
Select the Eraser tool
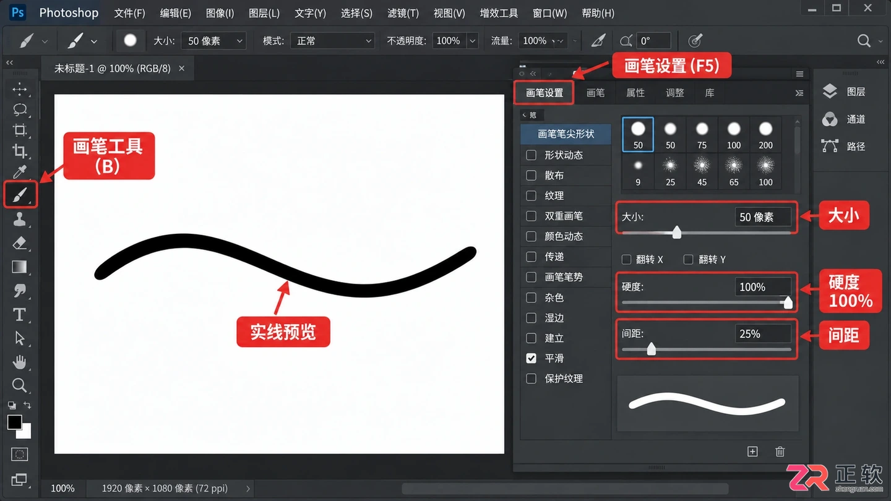point(20,242)
